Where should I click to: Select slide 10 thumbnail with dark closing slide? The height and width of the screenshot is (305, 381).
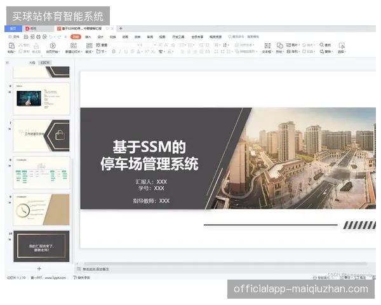point(41,247)
